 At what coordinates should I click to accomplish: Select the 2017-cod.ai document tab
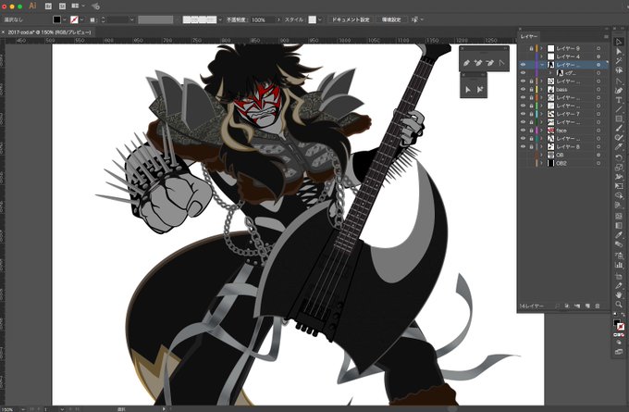(49, 32)
